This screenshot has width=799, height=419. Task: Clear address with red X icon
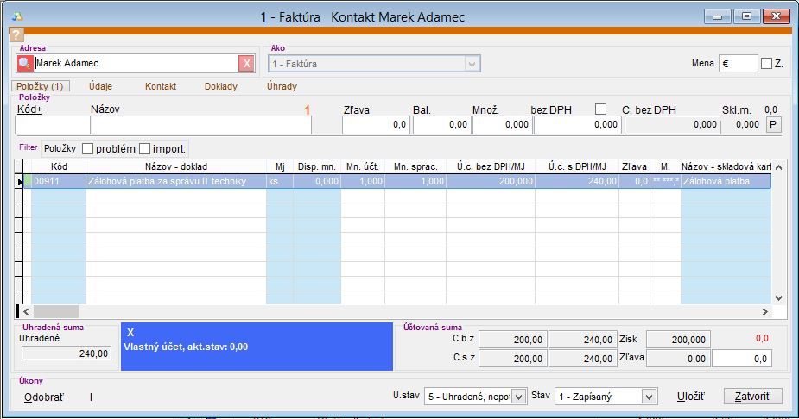(x=246, y=64)
